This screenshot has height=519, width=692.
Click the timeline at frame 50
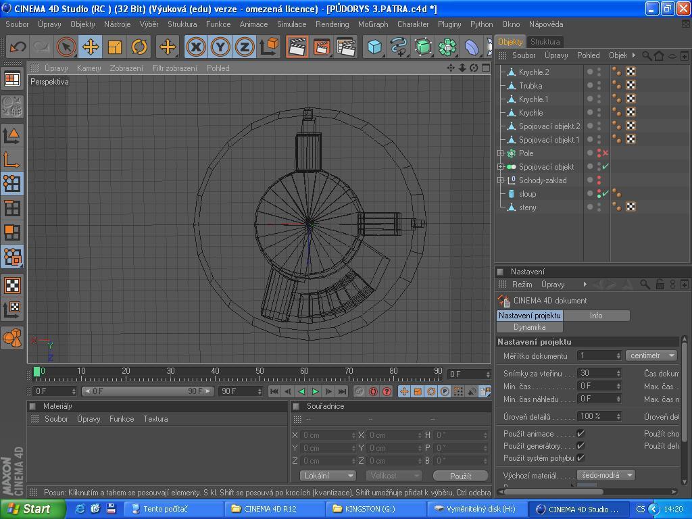tap(259, 374)
